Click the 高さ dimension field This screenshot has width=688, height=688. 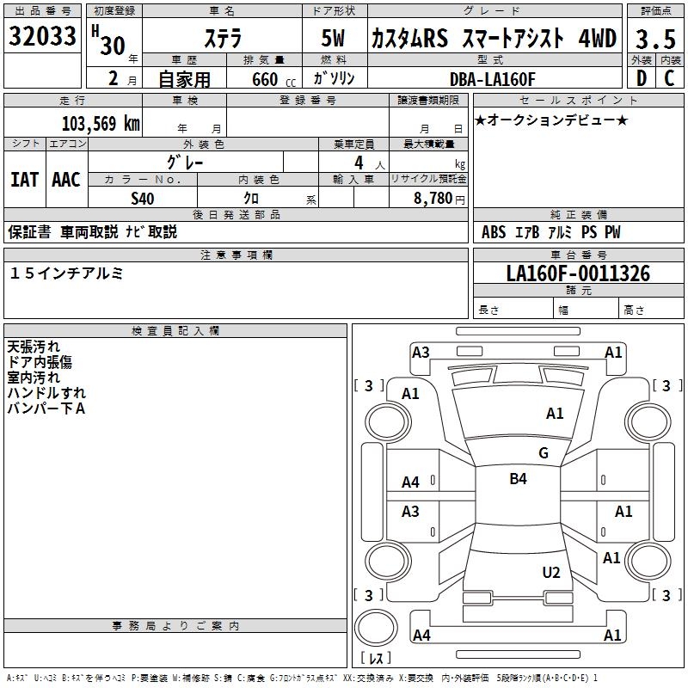(652, 310)
